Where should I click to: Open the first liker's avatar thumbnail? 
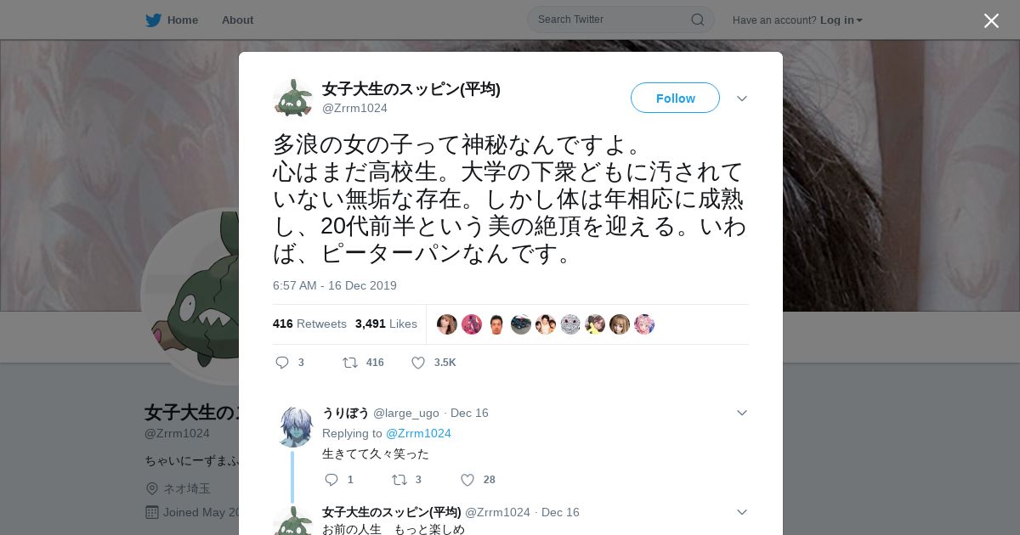[x=447, y=324]
